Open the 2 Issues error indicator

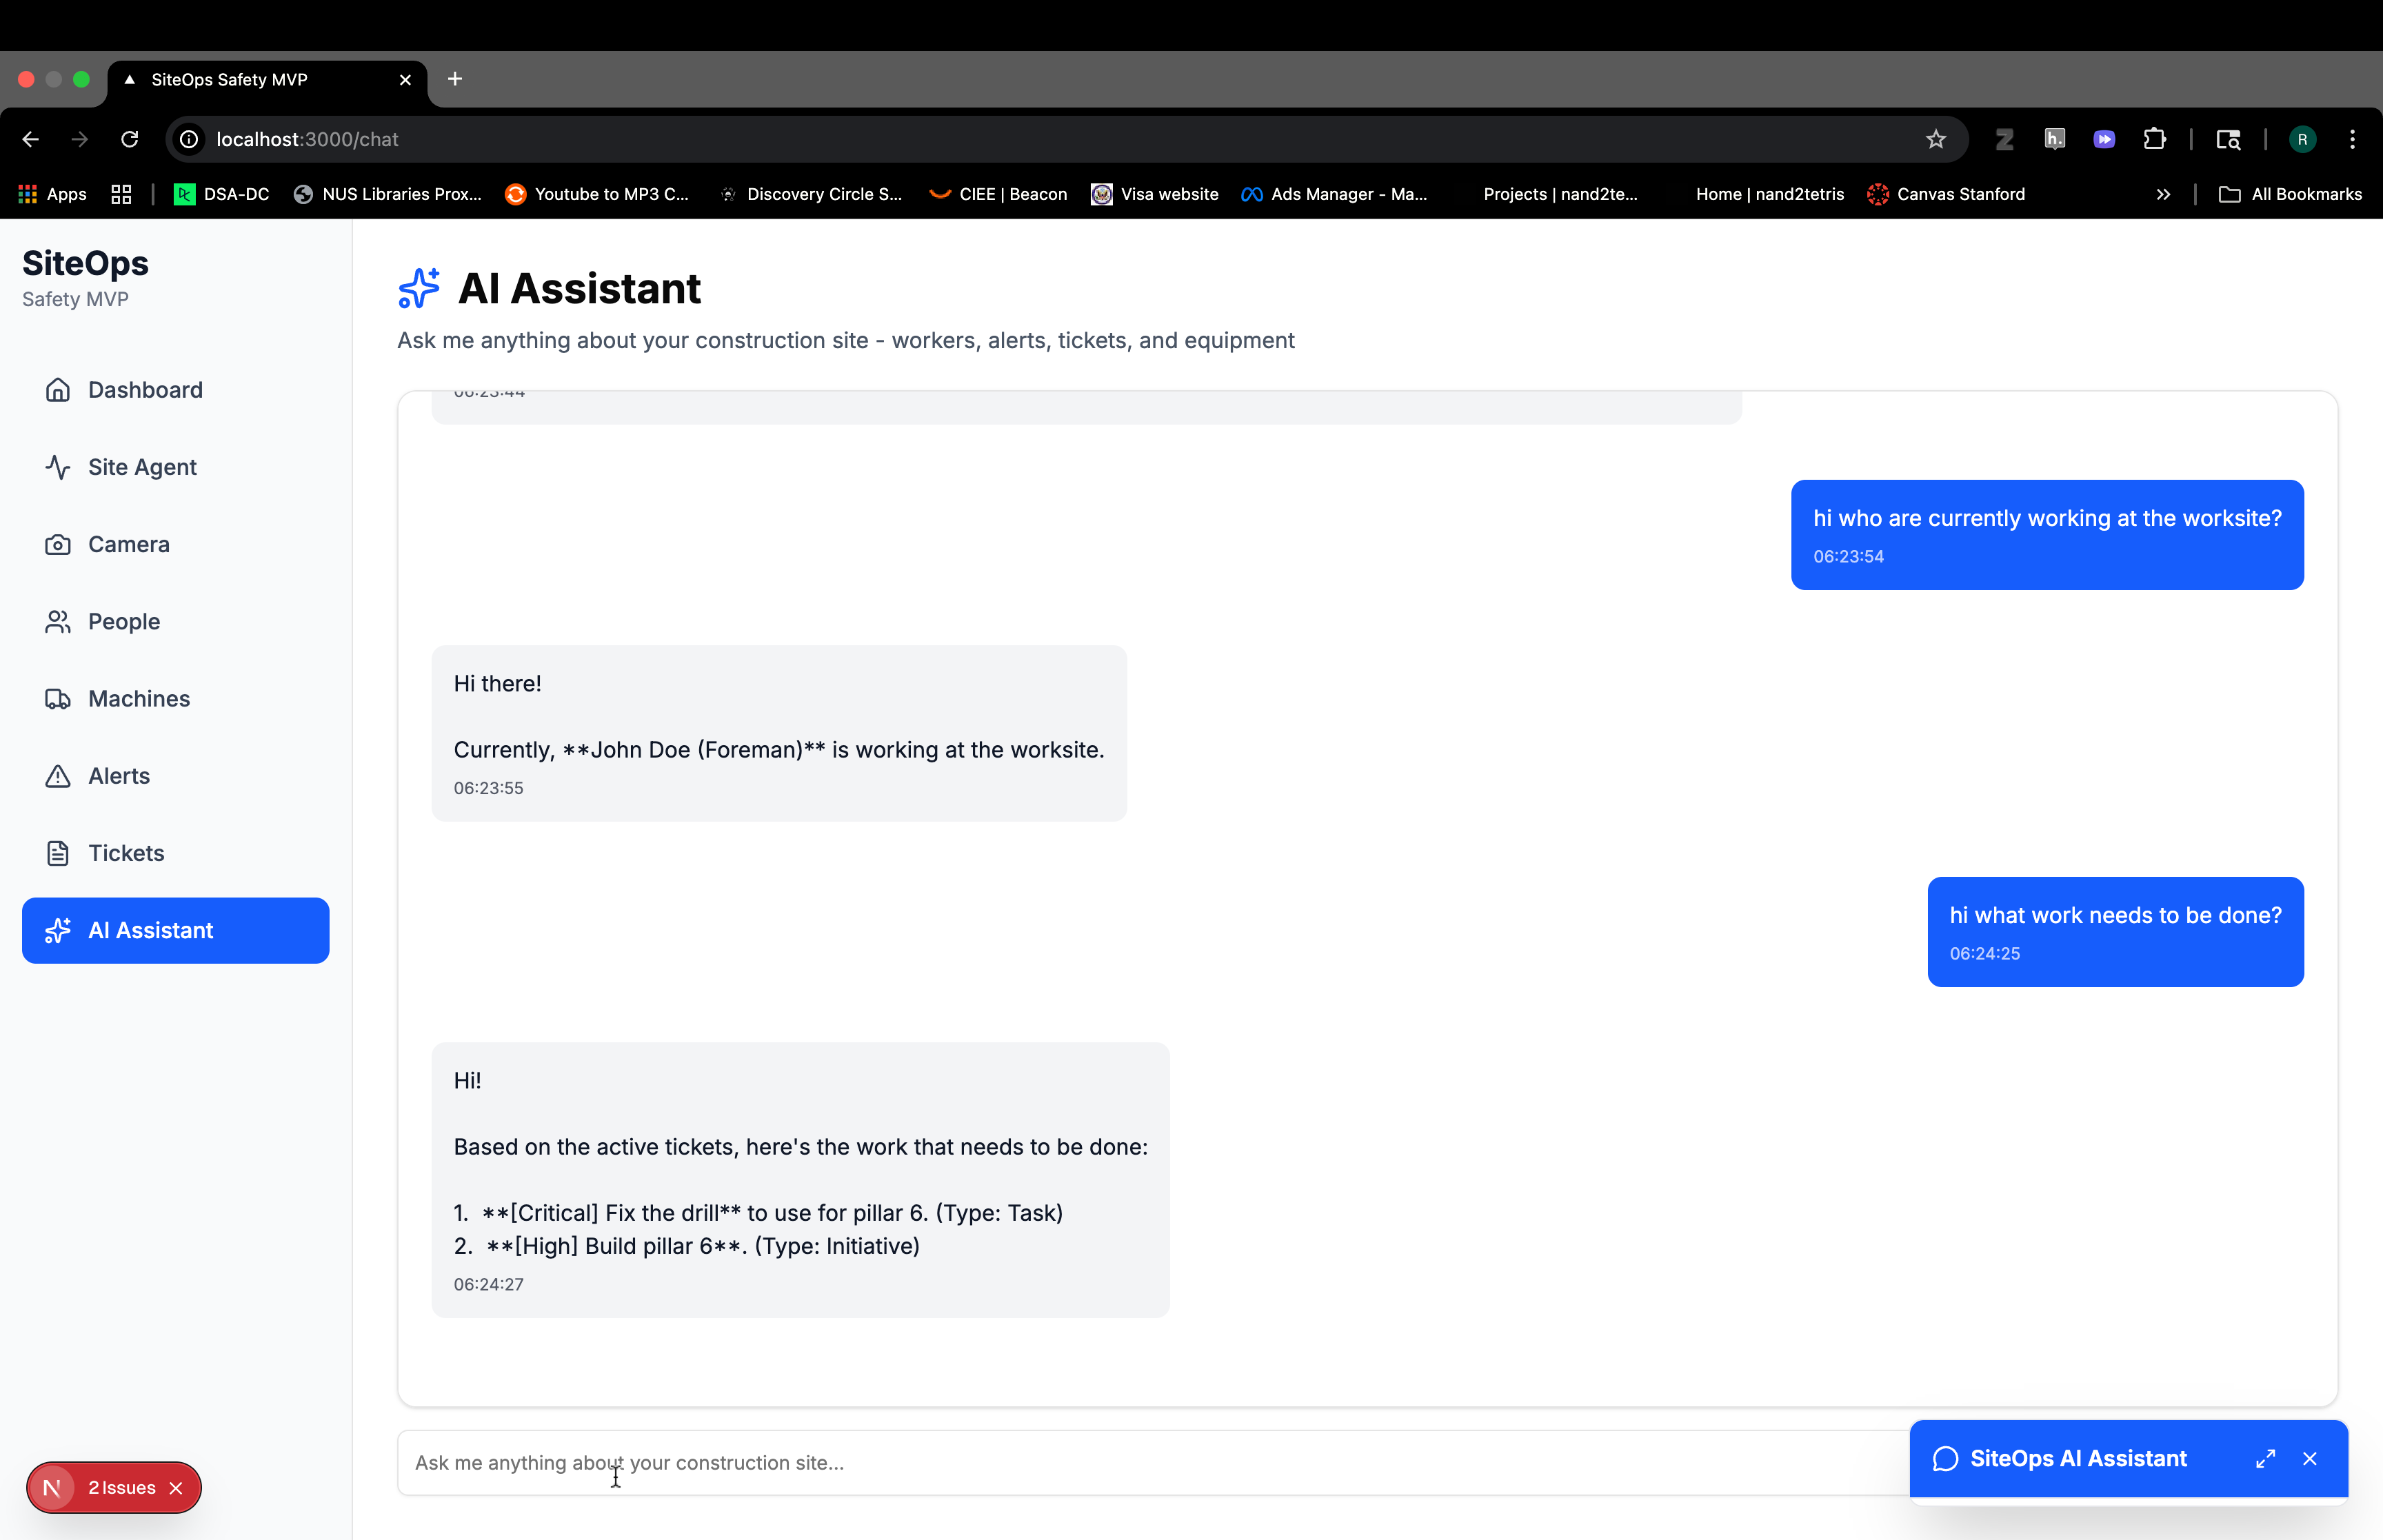pos(120,1487)
